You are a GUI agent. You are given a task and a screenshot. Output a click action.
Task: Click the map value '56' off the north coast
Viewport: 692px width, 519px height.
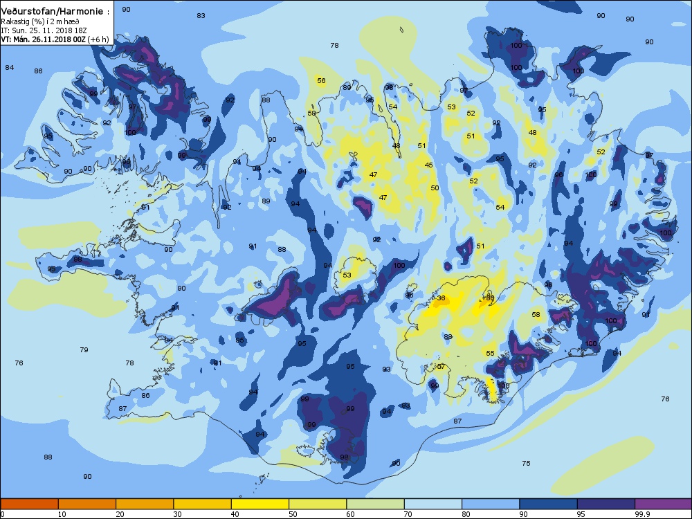[321, 81]
